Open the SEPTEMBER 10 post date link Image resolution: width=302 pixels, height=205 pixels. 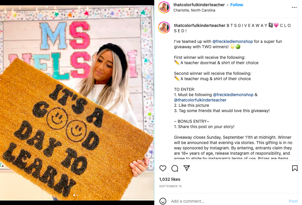171,186
